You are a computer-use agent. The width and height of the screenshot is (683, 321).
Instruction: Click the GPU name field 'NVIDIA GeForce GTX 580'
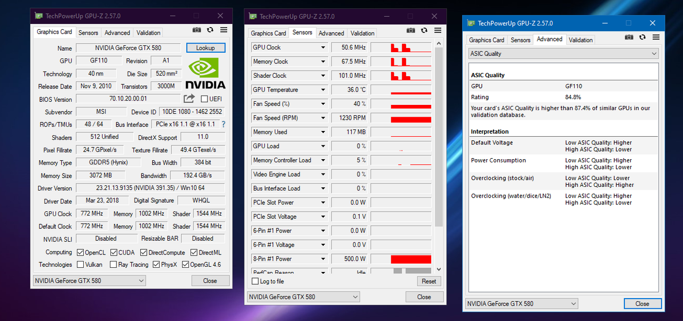[128, 48]
